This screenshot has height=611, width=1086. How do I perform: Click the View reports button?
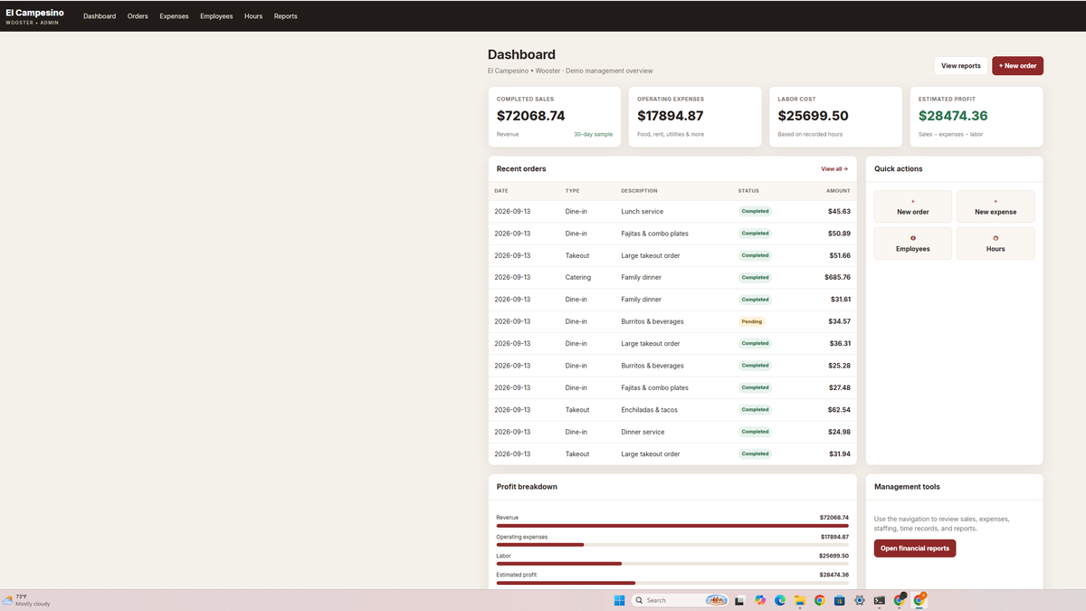click(961, 66)
